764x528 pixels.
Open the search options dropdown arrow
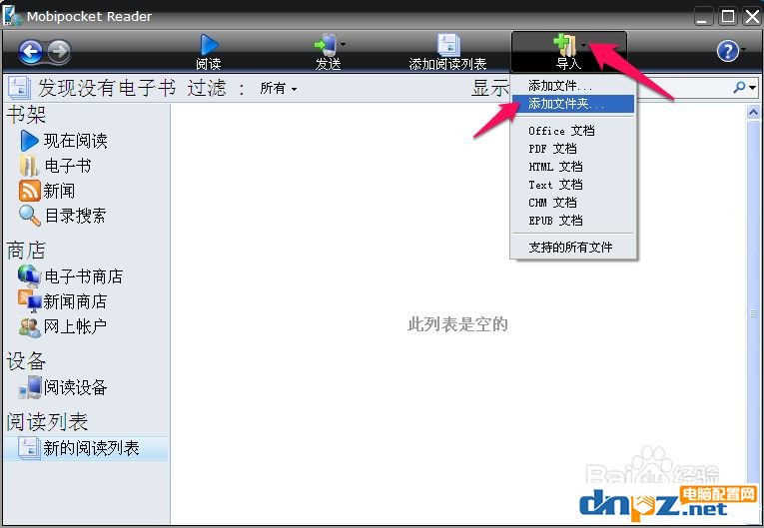[753, 88]
